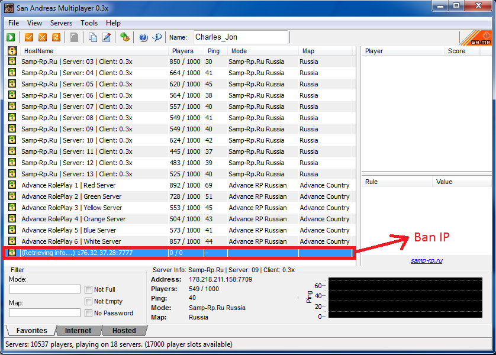
Task: Click the blue Help question mark icon
Action: (x=143, y=37)
